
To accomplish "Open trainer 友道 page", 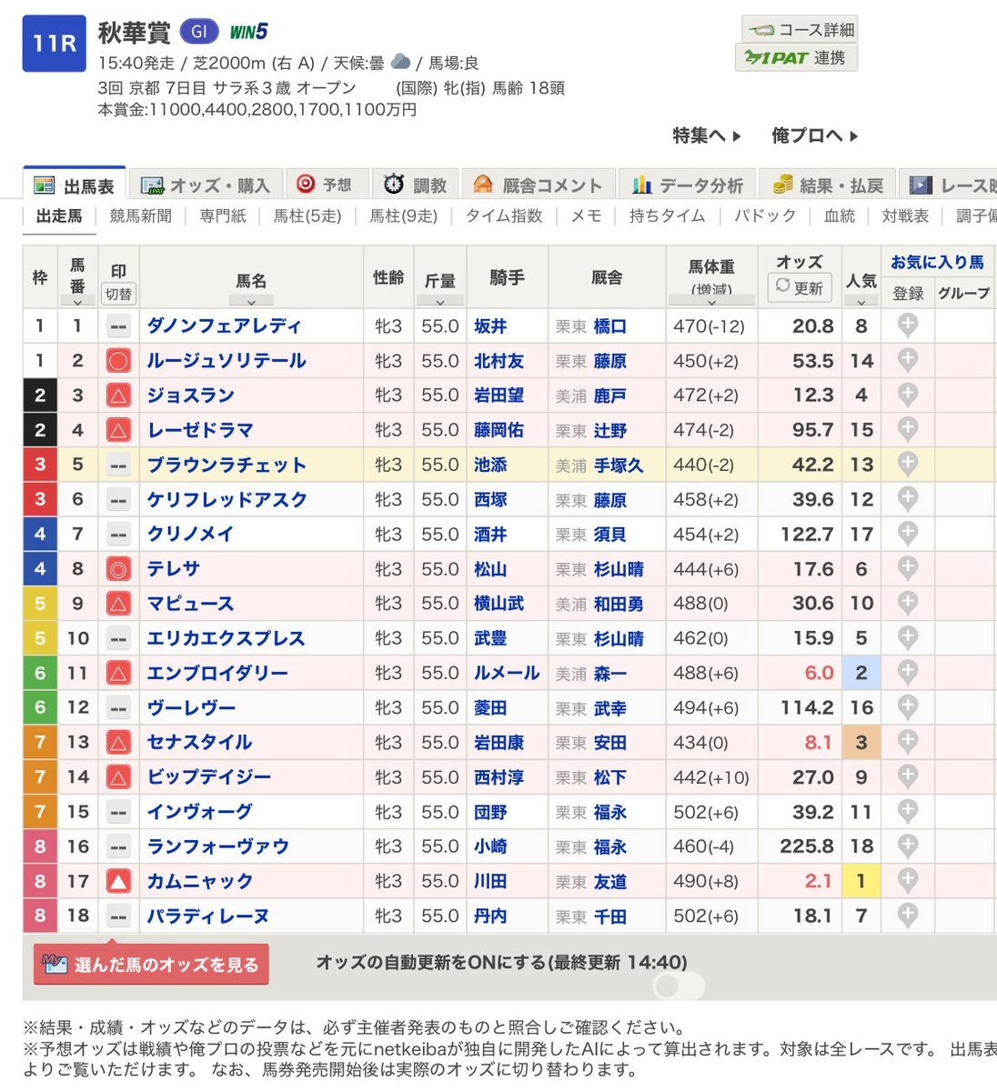I will tap(610, 881).
